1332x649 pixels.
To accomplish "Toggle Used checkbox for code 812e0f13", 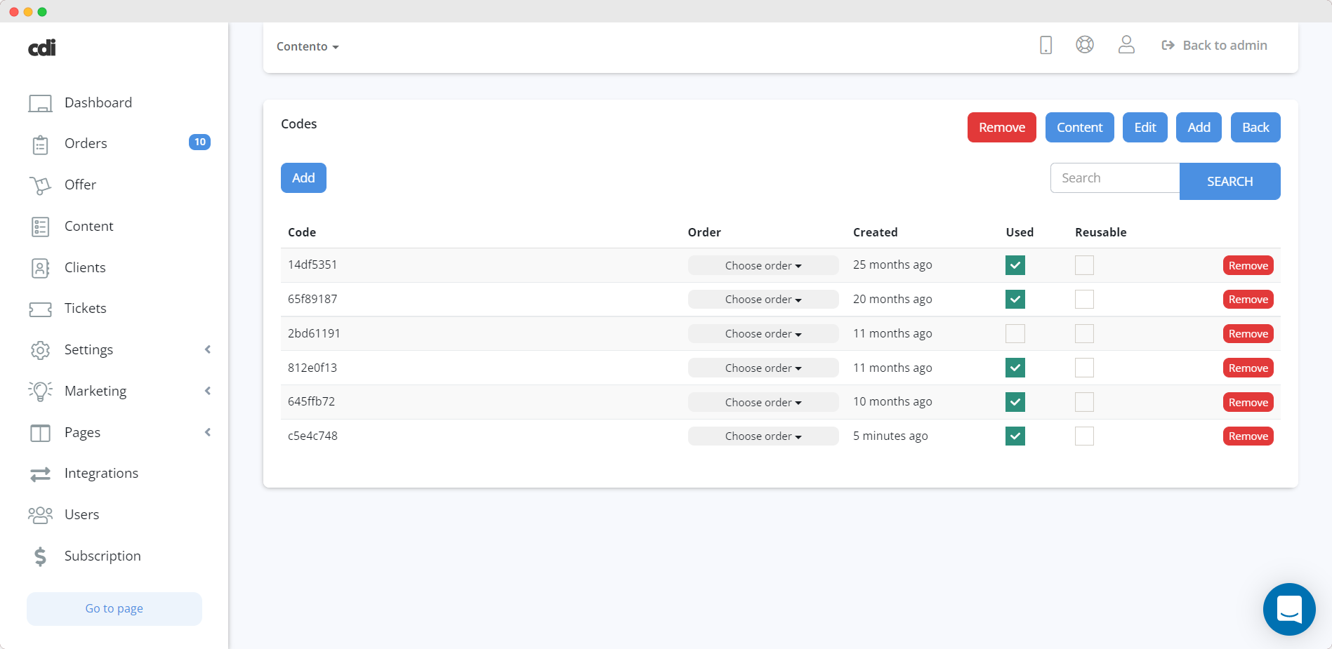I will tap(1015, 368).
